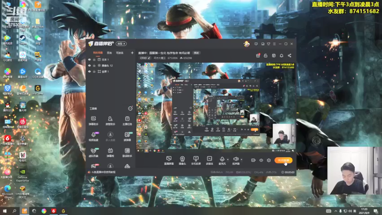Toggle the preview eye icon in bottom bar

[x=261, y=161]
